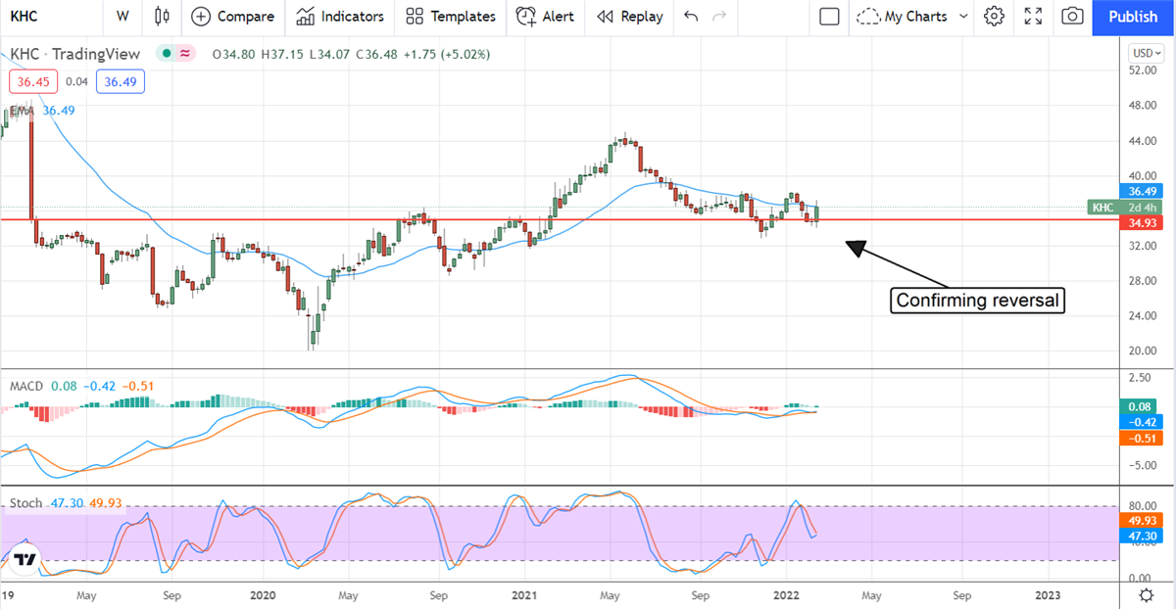Click the 2021 date on time axis

[x=524, y=594]
